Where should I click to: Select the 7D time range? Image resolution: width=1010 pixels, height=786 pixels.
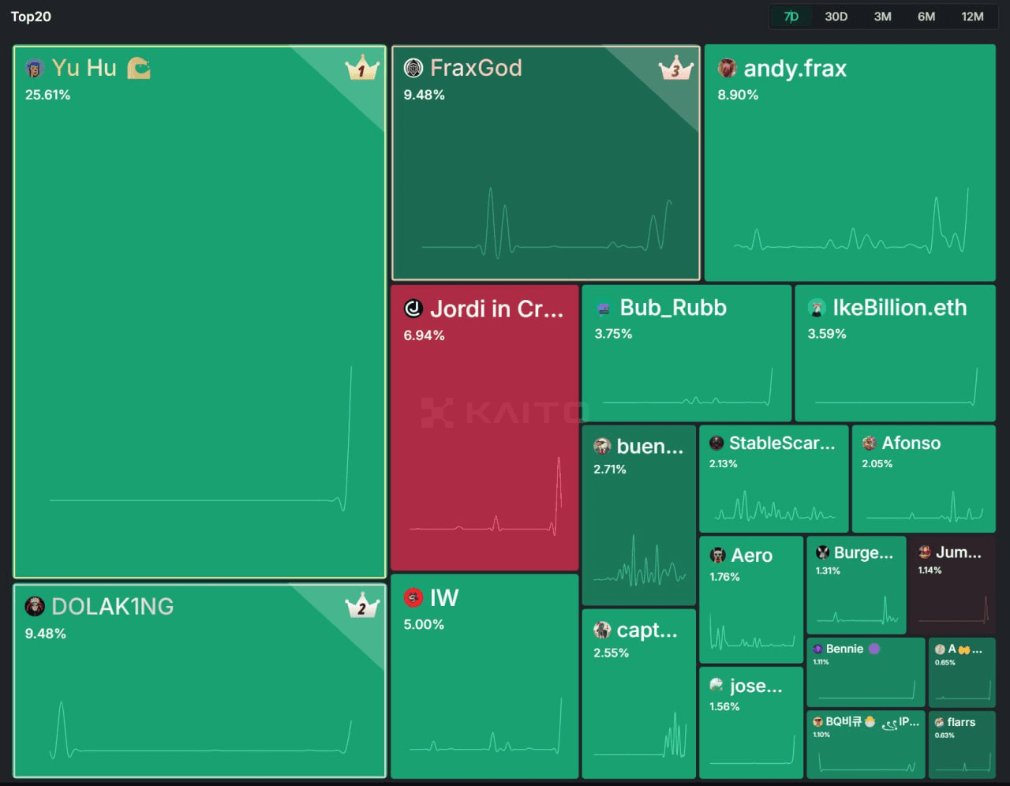pyautogui.click(x=791, y=17)
